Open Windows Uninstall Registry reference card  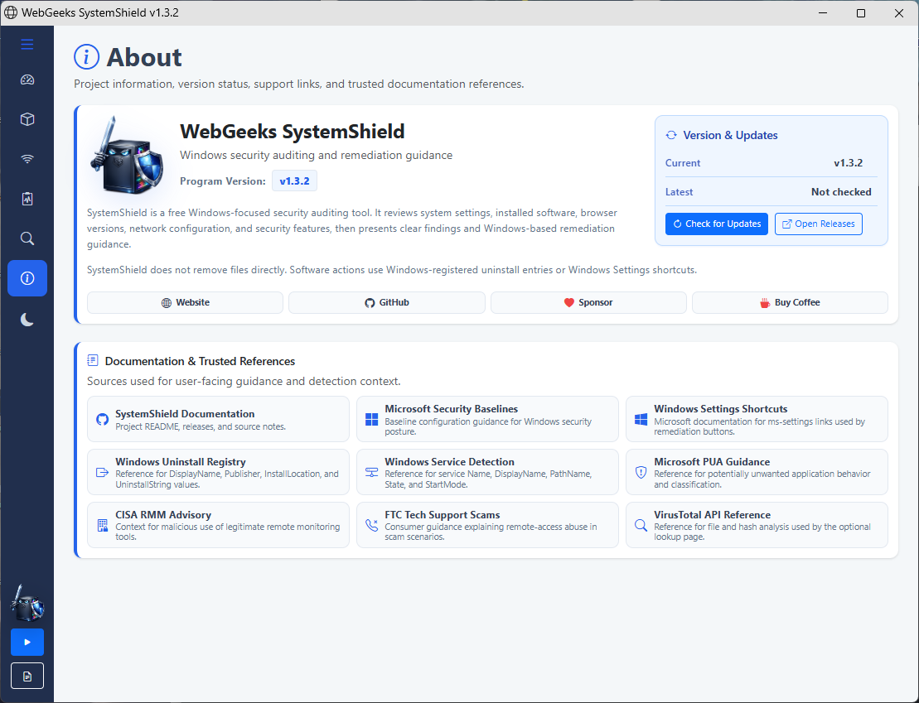pos(218,472)
